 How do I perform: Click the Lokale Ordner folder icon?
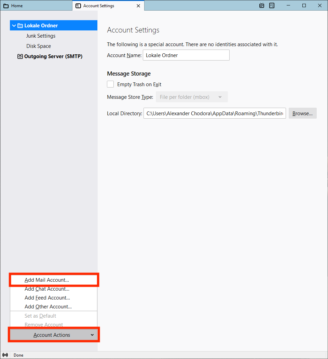(x=20, y=26)
